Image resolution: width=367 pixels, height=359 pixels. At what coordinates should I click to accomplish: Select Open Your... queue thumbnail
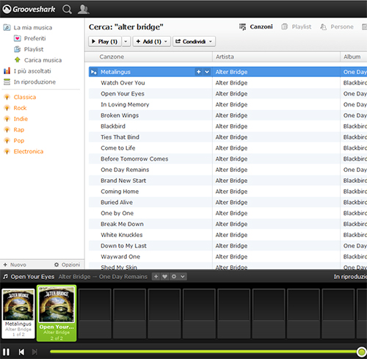pos(57,313)
